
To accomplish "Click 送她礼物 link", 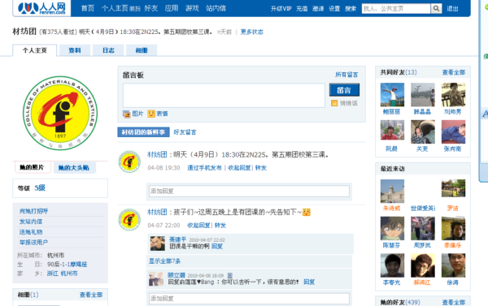I will pos(31,232).
